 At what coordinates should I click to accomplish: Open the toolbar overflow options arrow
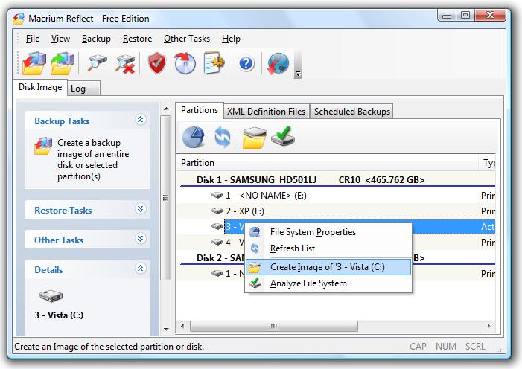[299, 74]
